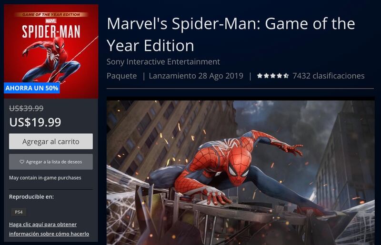Click the Reproducible en label
The height and width of the screenshot is (245, 381).
(x=31, y=196)
